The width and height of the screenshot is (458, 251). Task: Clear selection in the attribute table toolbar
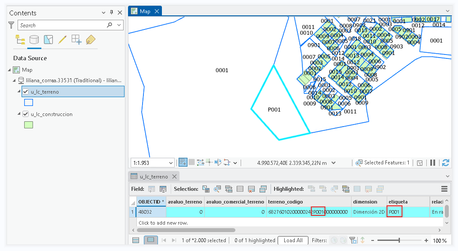[x=252, y=189]
